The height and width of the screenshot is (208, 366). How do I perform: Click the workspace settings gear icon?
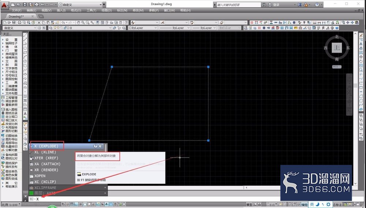(40, 28)
